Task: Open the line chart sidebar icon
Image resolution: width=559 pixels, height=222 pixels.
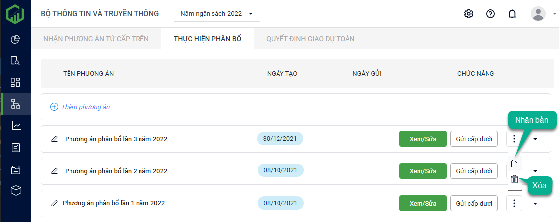Action: 16,126
